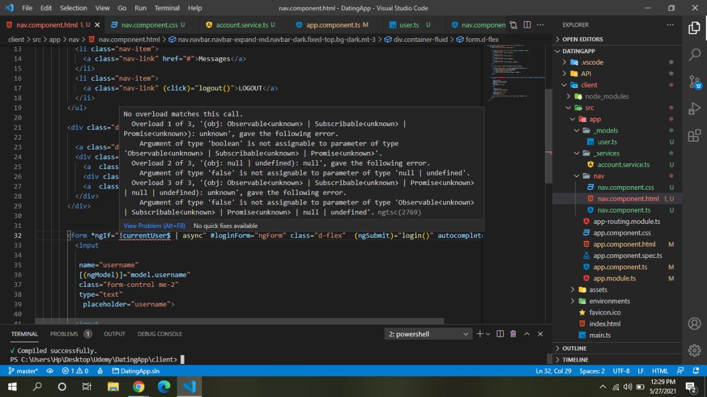Screen dimensions: 707x397
Task: Open the File menu
Action: pos(27,8)
